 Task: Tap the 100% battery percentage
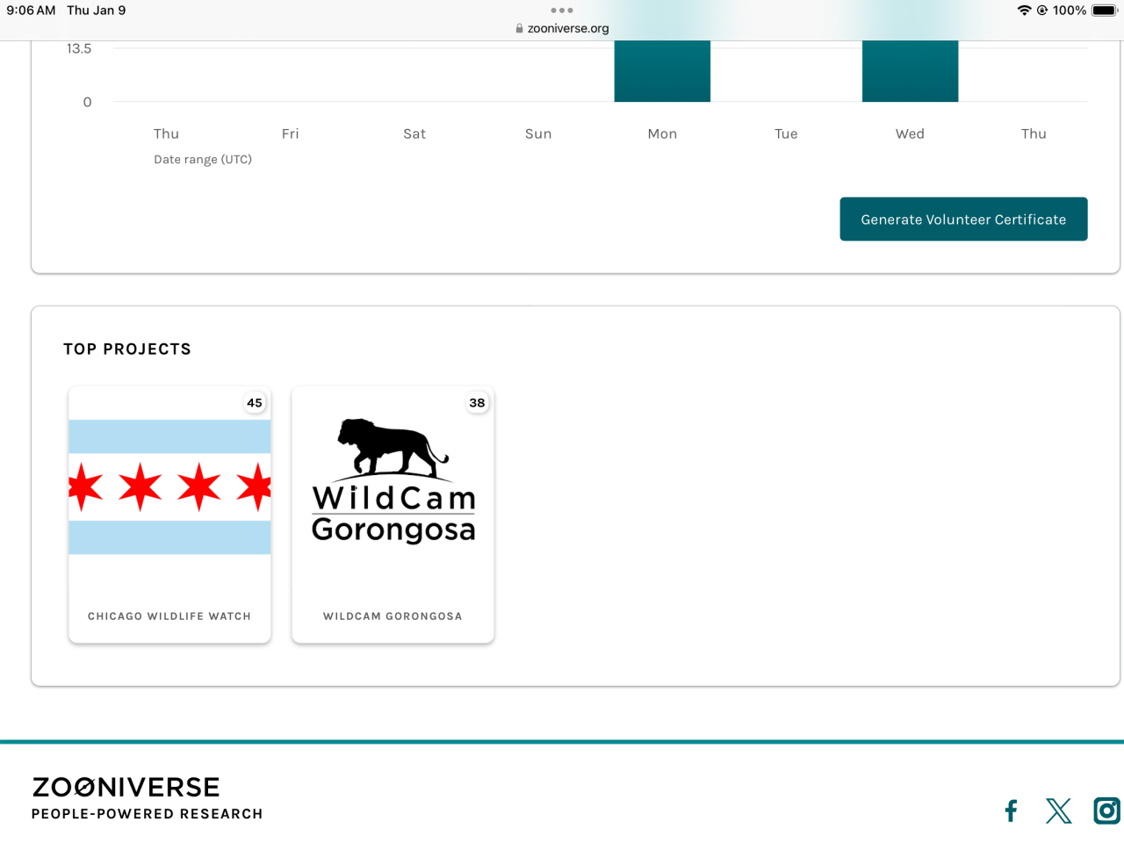click(x=1070, y=11)
